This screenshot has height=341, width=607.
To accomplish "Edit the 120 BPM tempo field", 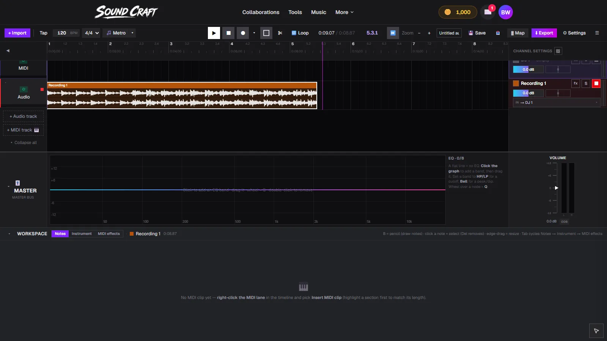I will (x=61, y=33).
